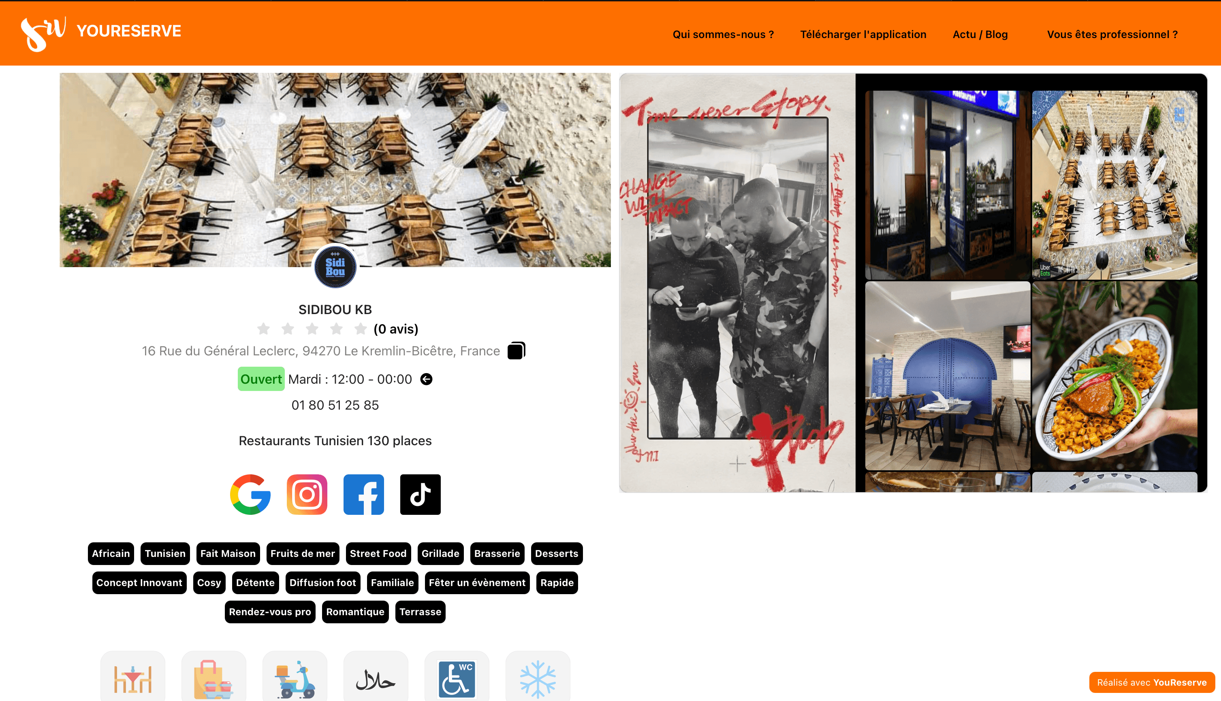Image resolution: width=1221 pixels, height=701 pixels.
Task: Open the Instagram page icon
Action: click(307, 495)
